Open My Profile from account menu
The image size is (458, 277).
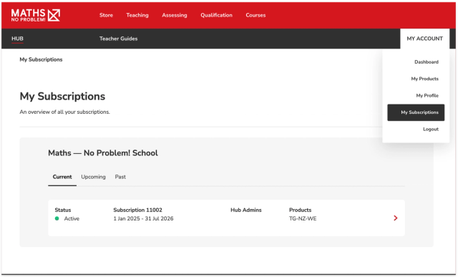[427, 95]
